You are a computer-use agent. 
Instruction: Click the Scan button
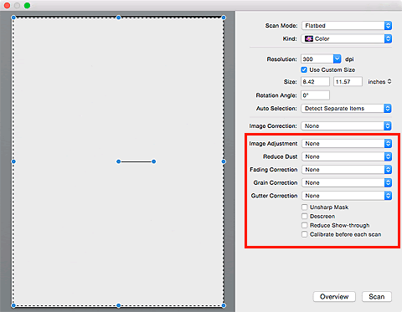(x=377, y=297)
